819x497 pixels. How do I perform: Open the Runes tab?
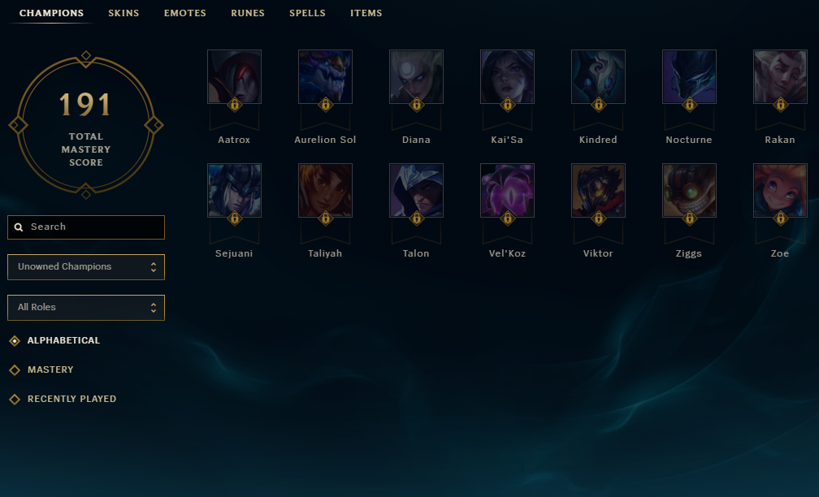coord(248,13)
